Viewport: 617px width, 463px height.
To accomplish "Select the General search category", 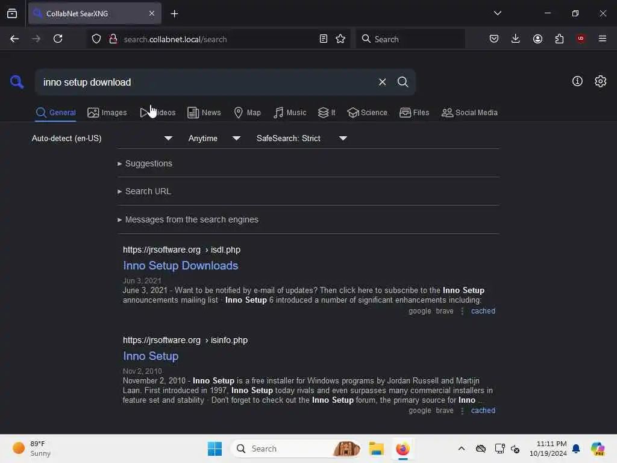I will coord(55,113).
